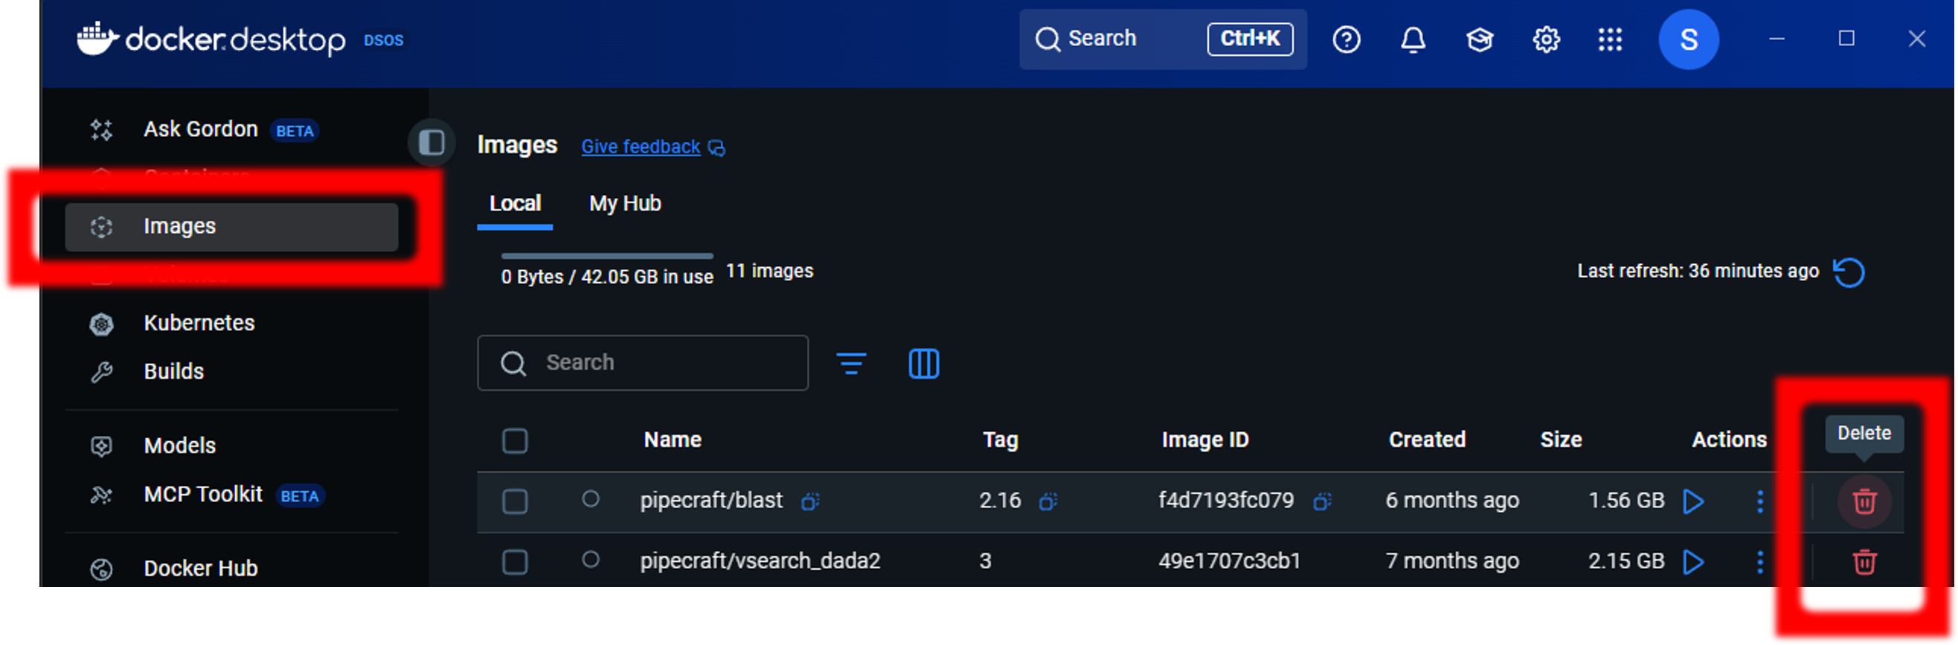Sort by the Created column header
Screen dimensions: 1958x645
(x=1427, y=440)
